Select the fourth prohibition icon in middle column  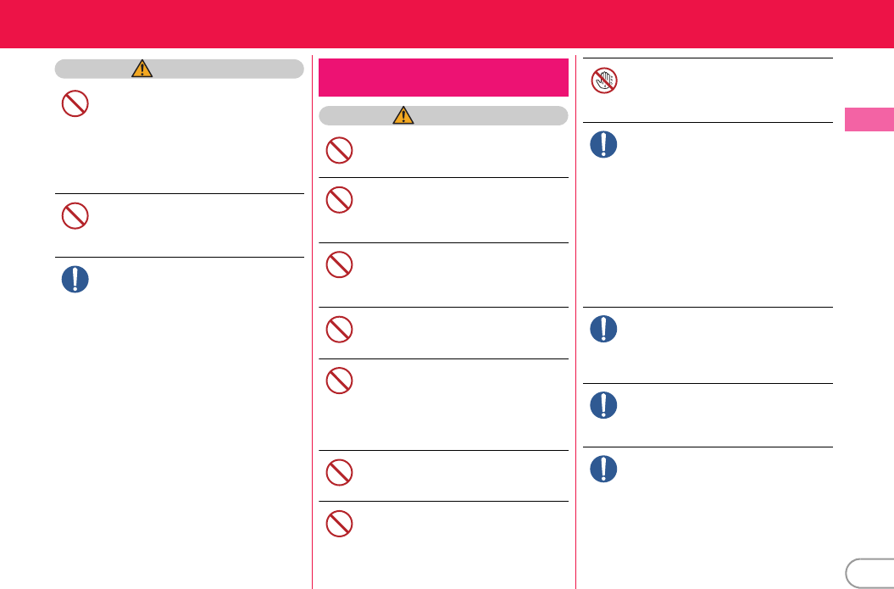(339, 330)
